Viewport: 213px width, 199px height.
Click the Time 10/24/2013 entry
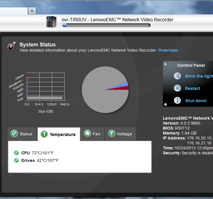point(188,148)
